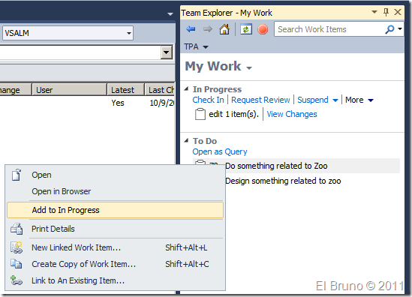Collapse the In Progress section
412x297 pixels.
186,89
